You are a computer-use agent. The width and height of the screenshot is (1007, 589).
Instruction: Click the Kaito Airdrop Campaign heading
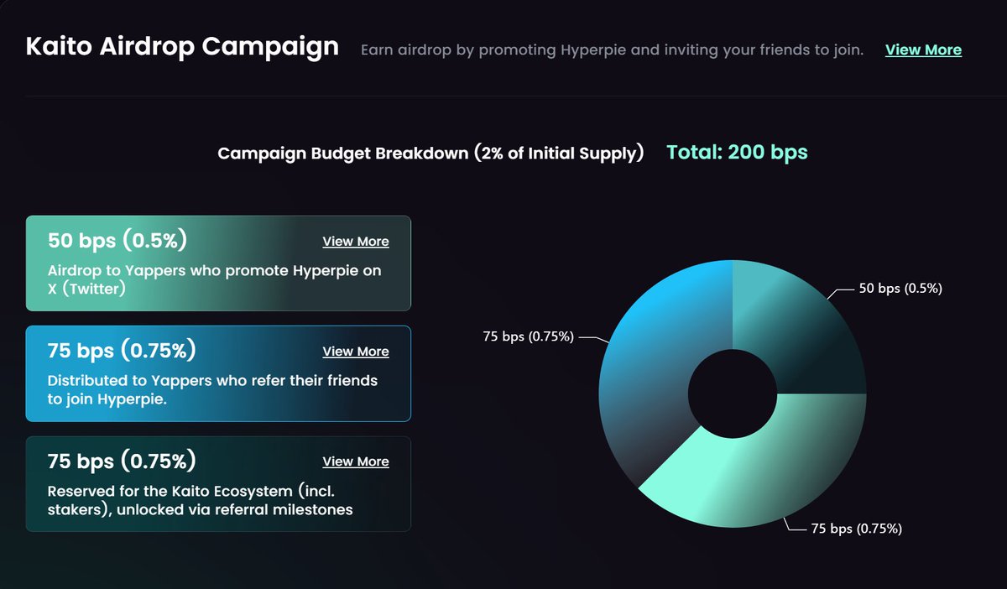182,47
